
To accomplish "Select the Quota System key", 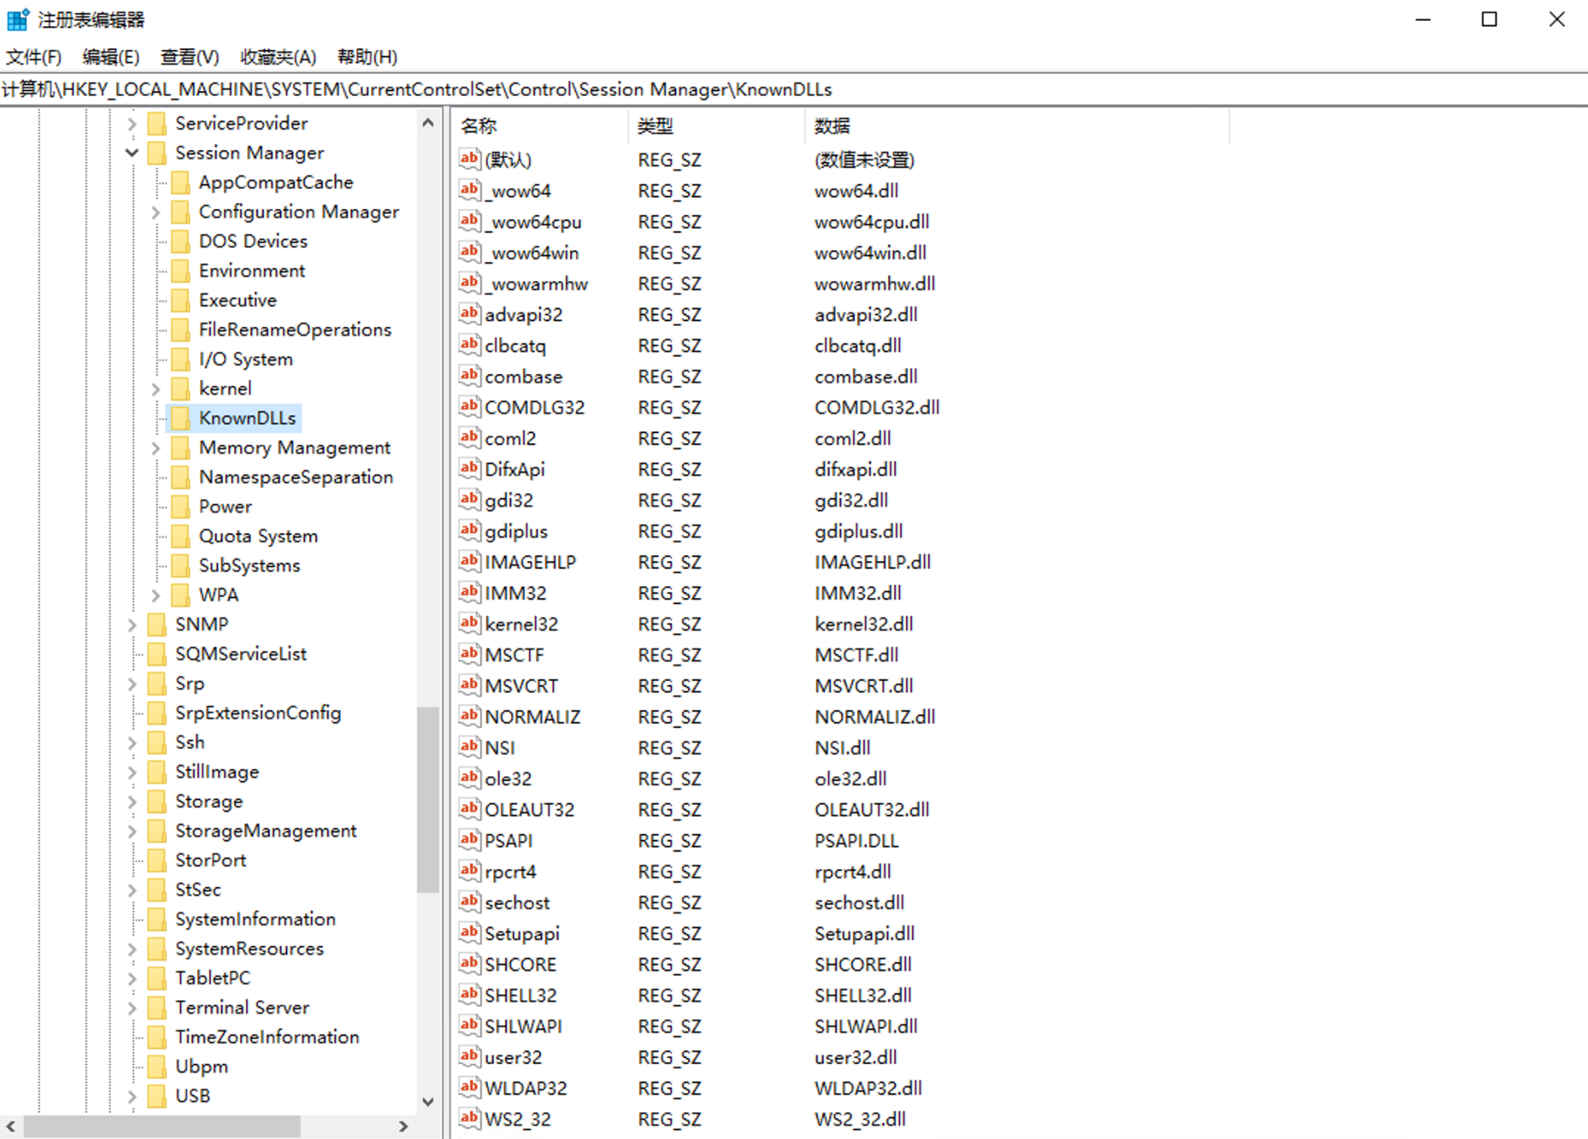I will [x=258, y=536].
